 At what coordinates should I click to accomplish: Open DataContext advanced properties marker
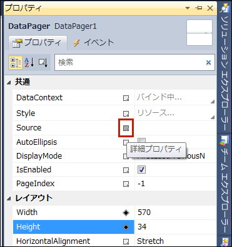126,98
